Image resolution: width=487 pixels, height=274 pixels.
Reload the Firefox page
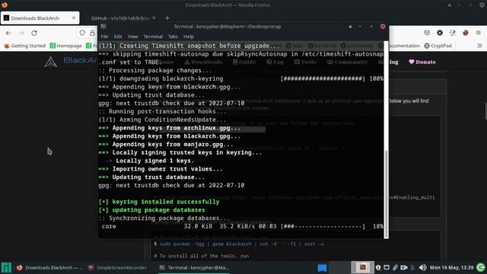tap(34, 33)
